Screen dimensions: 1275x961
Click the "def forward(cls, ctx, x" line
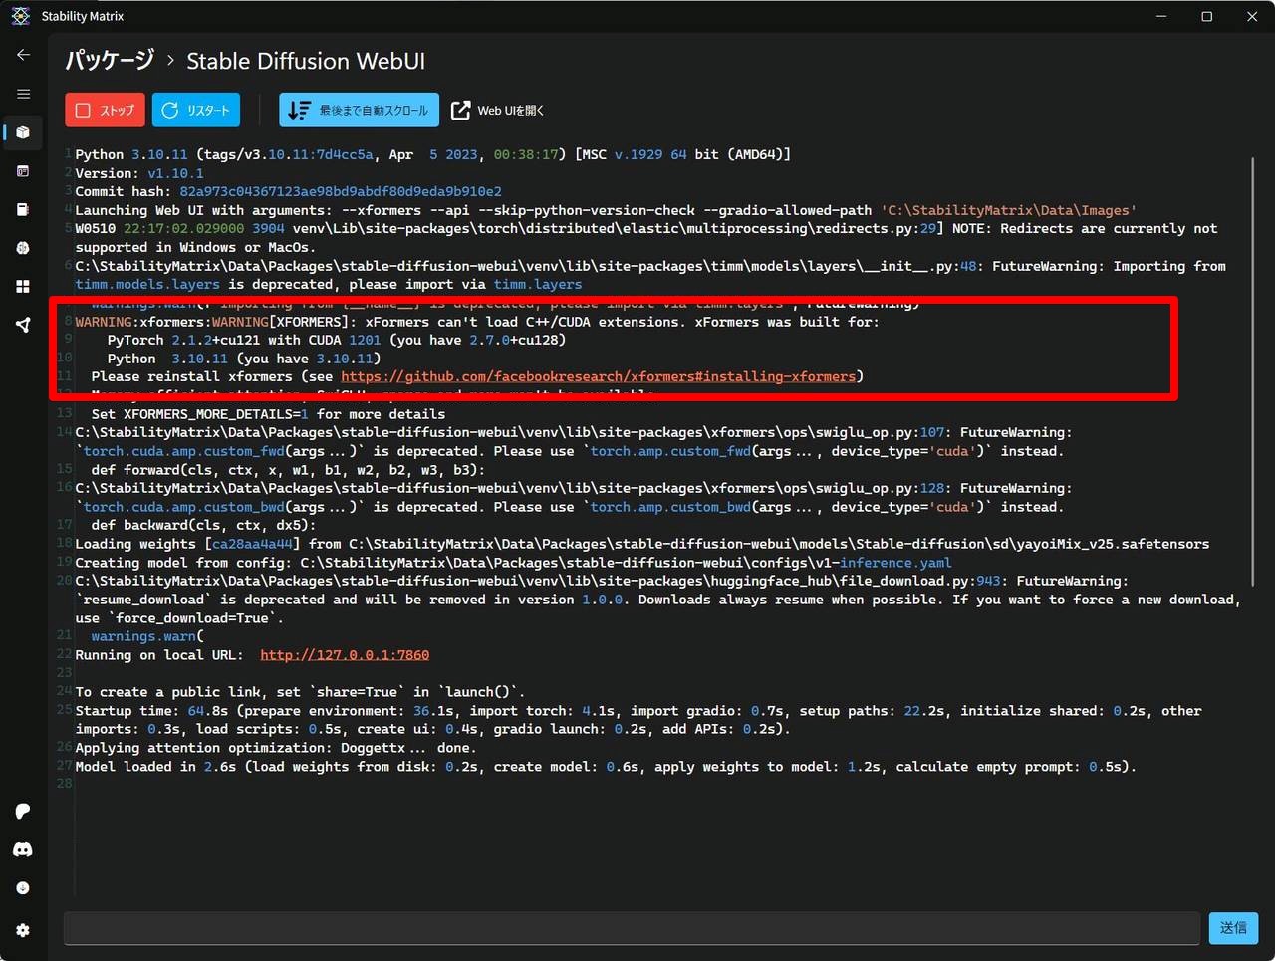[x=288, y=470]
